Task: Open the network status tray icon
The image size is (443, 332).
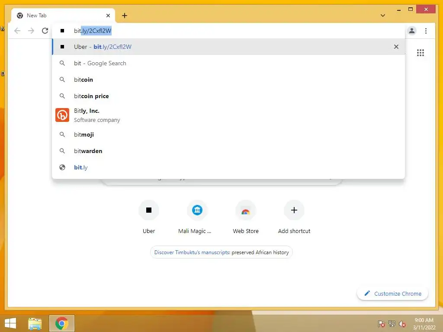Action: [x=392, y=324]
